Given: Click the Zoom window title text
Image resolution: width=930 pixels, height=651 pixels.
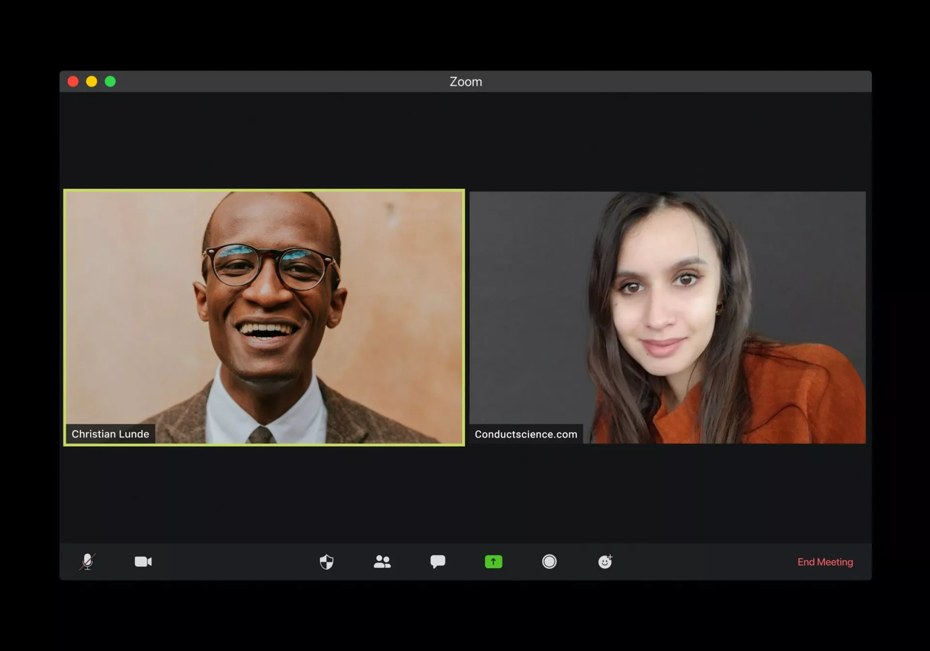Looking at the screenshot, I should tap(465, 82).
